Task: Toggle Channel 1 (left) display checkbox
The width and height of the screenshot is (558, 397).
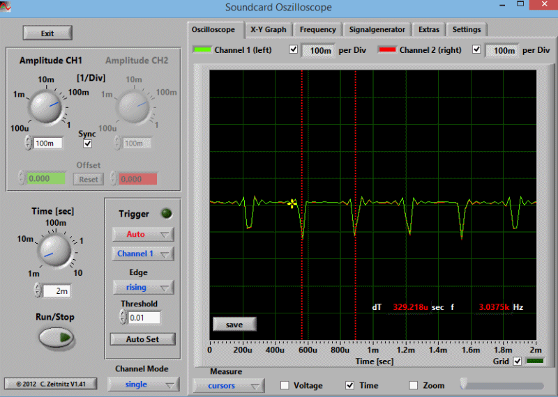Action: pos(293,49)
